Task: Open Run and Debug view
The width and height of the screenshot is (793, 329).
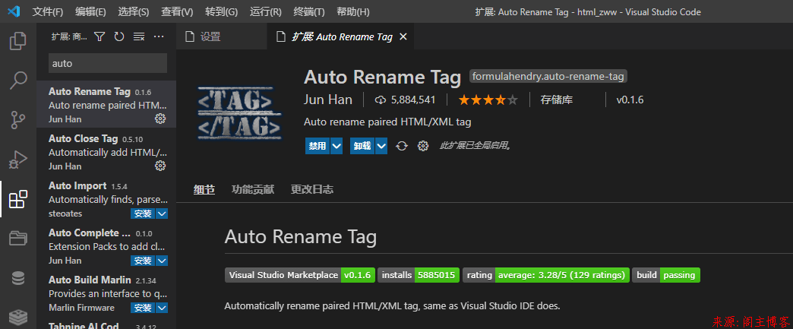Action: [x=17, y=160]
